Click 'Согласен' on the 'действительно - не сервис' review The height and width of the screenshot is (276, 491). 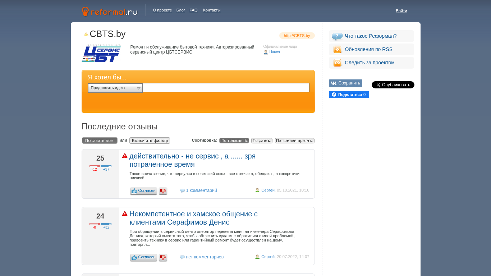(143, 191)
